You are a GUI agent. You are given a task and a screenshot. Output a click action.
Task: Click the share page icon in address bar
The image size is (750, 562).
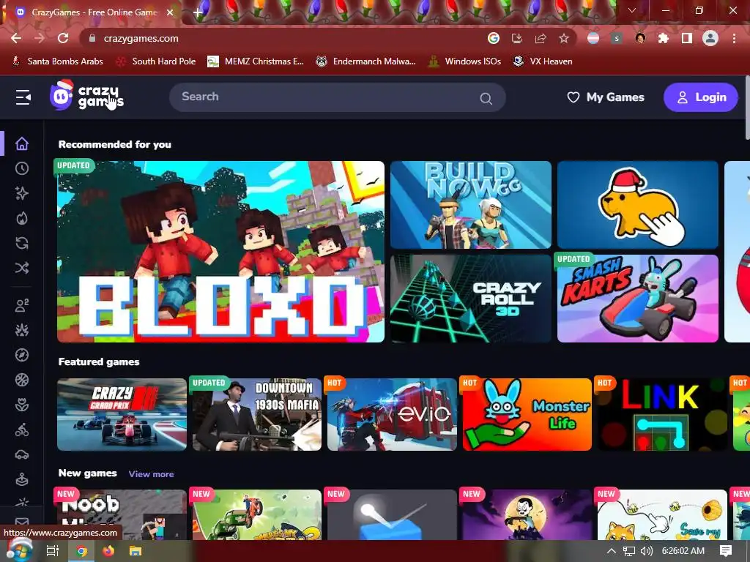pos(541,38)
